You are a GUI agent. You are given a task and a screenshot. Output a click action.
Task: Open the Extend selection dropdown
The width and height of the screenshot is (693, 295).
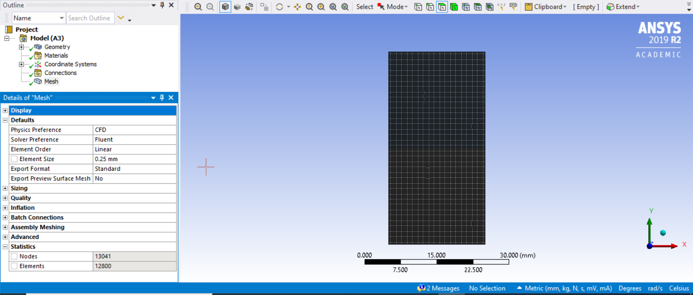point(623,7)
